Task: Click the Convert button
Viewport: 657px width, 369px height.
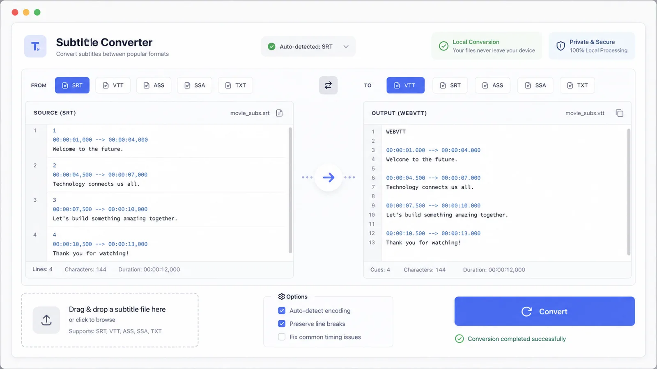Action: pos(544,311)
